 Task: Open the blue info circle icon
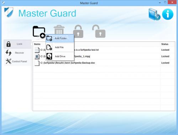[168, 14]
